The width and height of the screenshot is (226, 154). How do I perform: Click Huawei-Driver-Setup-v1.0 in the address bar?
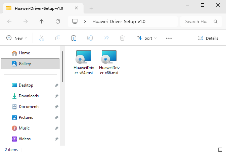tap(119, 21)
